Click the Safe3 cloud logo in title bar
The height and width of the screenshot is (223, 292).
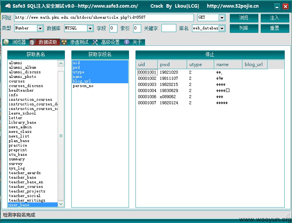coord(8,6)
